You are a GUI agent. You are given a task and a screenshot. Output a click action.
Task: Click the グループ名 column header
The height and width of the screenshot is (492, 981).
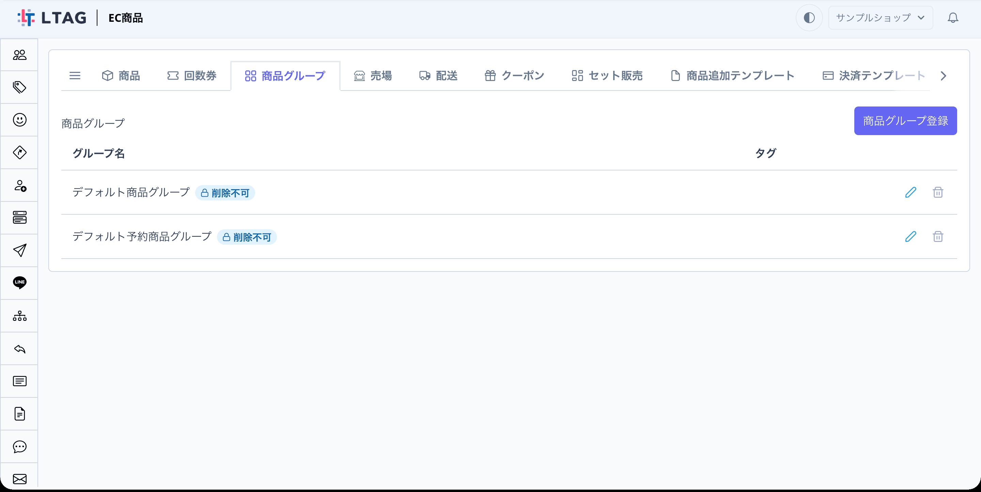point(99,153)
